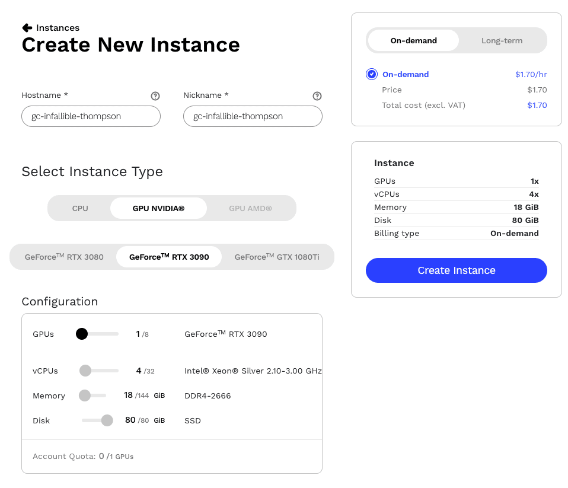
Task: Select the GeForce RTX 3090 GPU option
Action: pyautogui.click(x=168, y=256)
